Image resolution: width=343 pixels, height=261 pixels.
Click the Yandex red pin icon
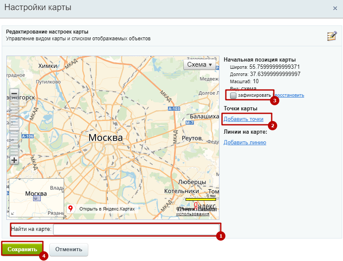tap(71, 209)
